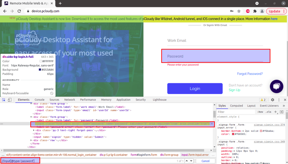Click the styles Filter field
Screen dimensions: 288x164
click(236, 112)
